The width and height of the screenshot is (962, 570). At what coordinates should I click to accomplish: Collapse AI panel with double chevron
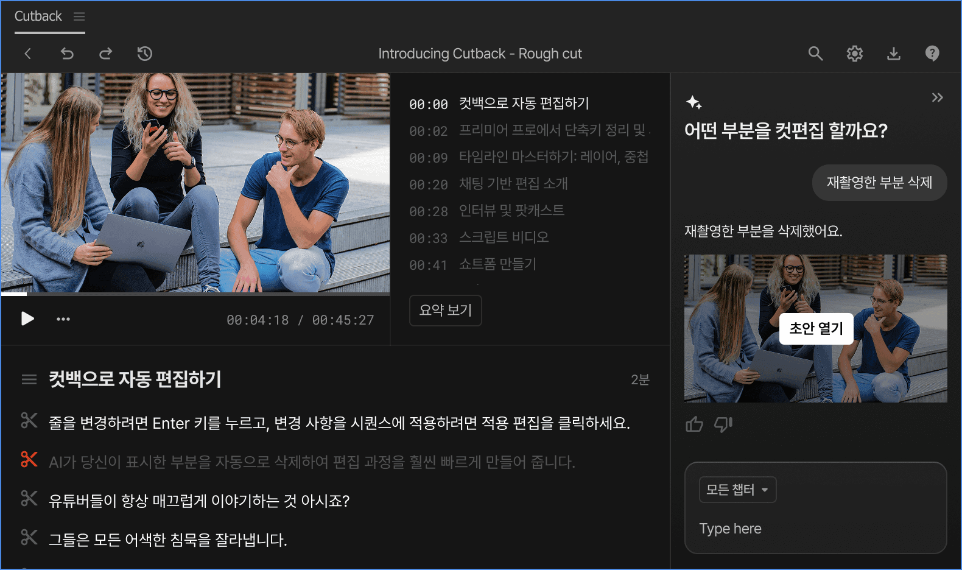pyautogui.click(x=938, y=97)
